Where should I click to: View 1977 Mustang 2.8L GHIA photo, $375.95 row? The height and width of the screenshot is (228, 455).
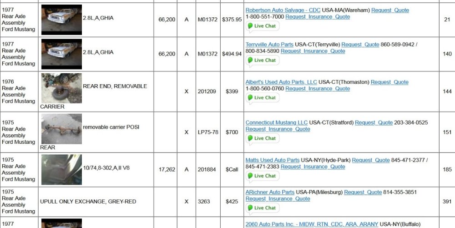click(61, 20)
